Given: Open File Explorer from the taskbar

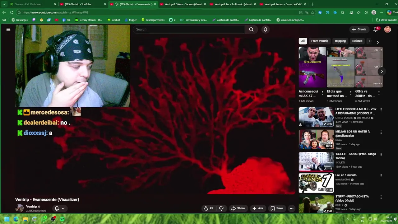Looking at the screenshot, I should 25,219.
